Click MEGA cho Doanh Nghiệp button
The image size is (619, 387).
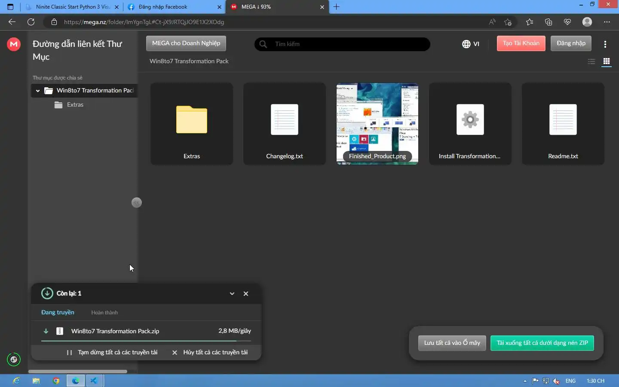pyautogui.click(x=186, y=43)
